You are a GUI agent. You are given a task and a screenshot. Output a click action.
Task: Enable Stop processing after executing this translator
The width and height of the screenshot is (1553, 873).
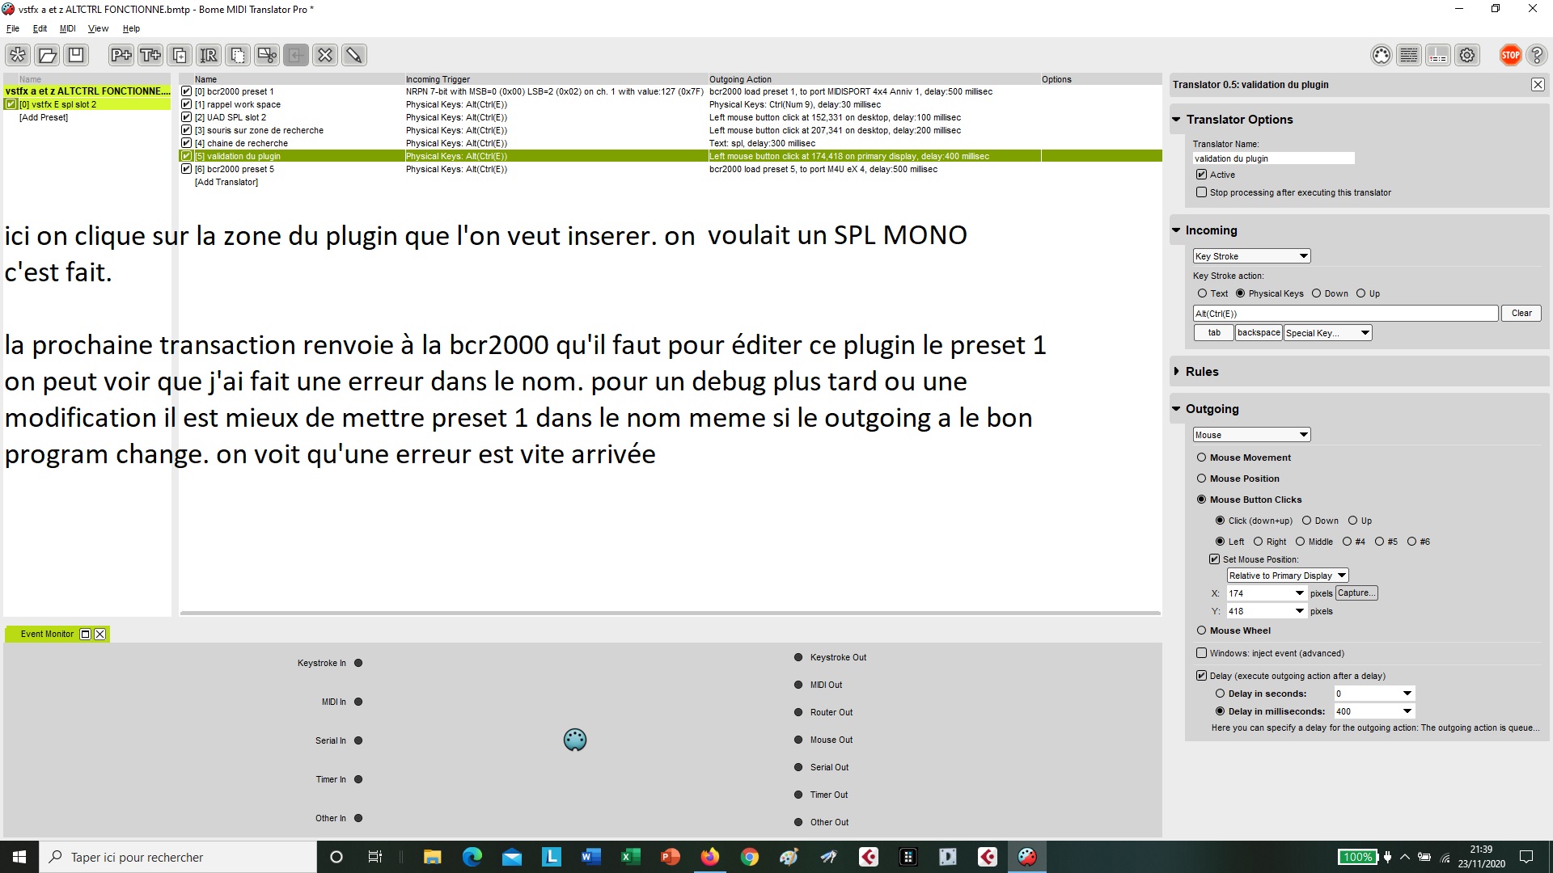tap(1202, 192)
